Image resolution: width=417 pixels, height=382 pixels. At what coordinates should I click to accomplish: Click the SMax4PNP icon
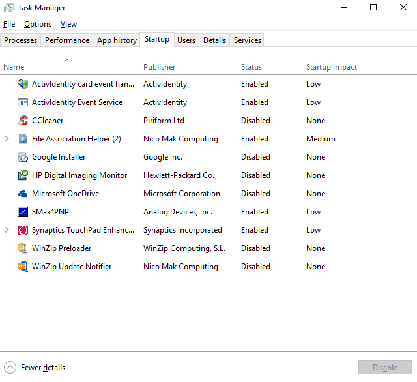click(x=23, y=212)
